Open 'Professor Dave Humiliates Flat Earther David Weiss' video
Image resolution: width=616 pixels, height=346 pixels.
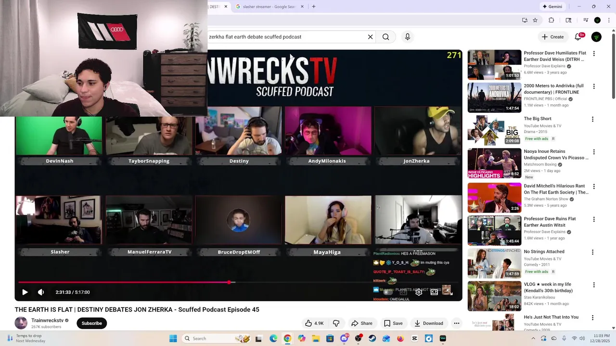tap(555, 56)
